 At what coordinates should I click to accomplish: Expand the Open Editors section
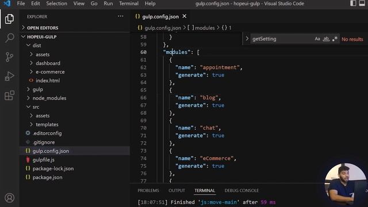pyautogui.click(x=43, y=28)
